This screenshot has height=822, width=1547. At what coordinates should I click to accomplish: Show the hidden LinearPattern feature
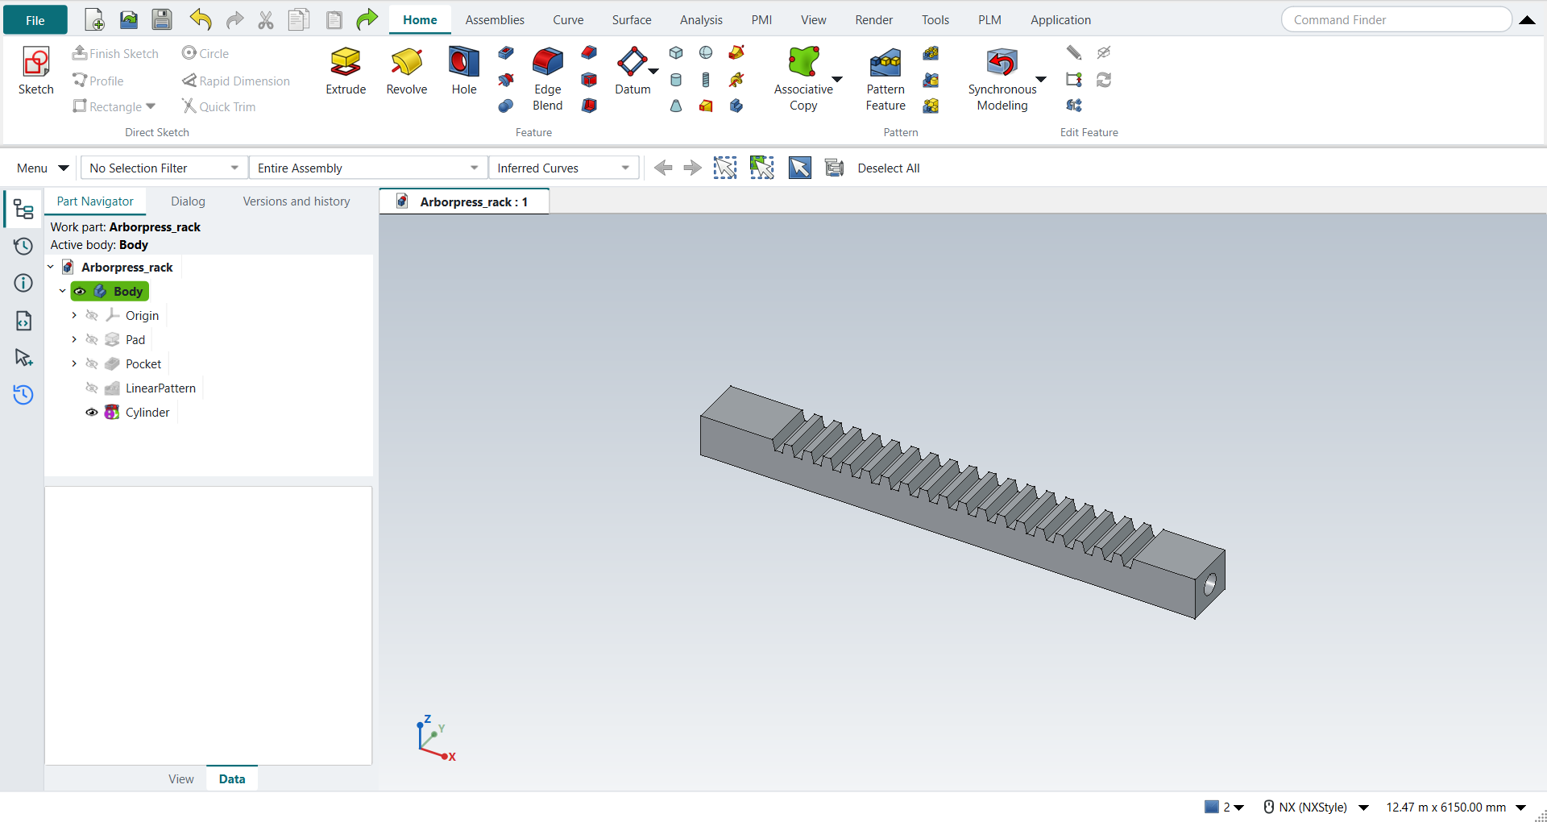click(x=92, y=388)
